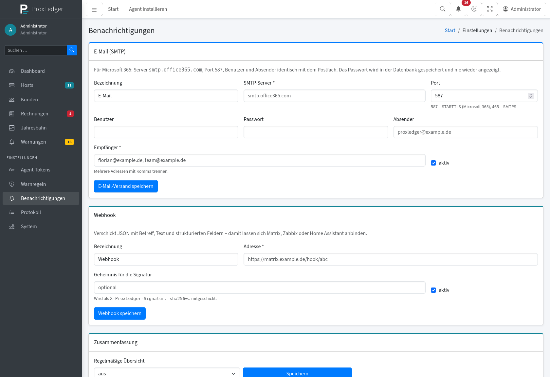Click E-Mail-Versand speichern button
Image resolution: width=550 pixels, height=377 pixels.
pyautogui.click(x=126, y=186)
